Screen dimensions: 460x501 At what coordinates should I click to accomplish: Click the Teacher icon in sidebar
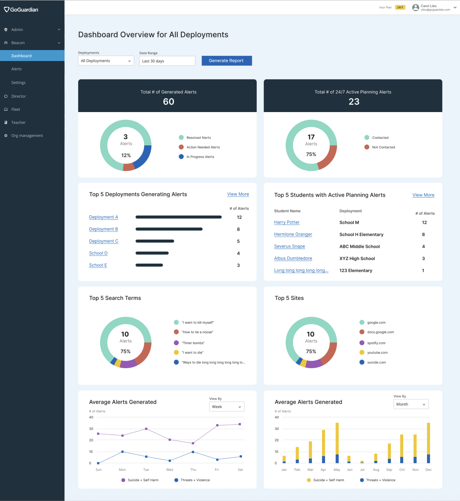(6, 123)
